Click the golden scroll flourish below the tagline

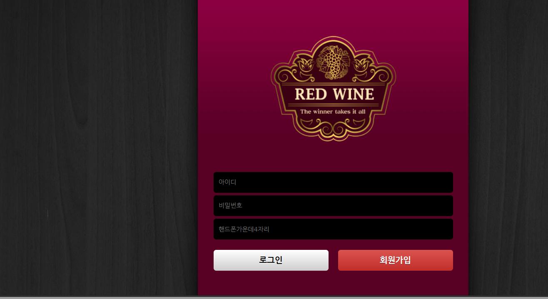point(333,128)
